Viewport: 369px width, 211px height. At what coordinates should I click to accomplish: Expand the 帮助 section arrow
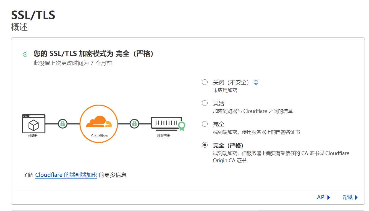point(356,198)
